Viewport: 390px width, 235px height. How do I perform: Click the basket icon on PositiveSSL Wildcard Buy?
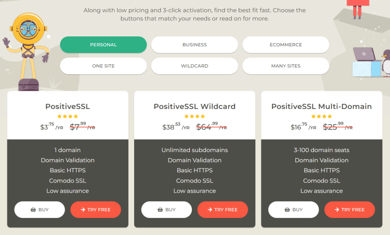(160, 210)
